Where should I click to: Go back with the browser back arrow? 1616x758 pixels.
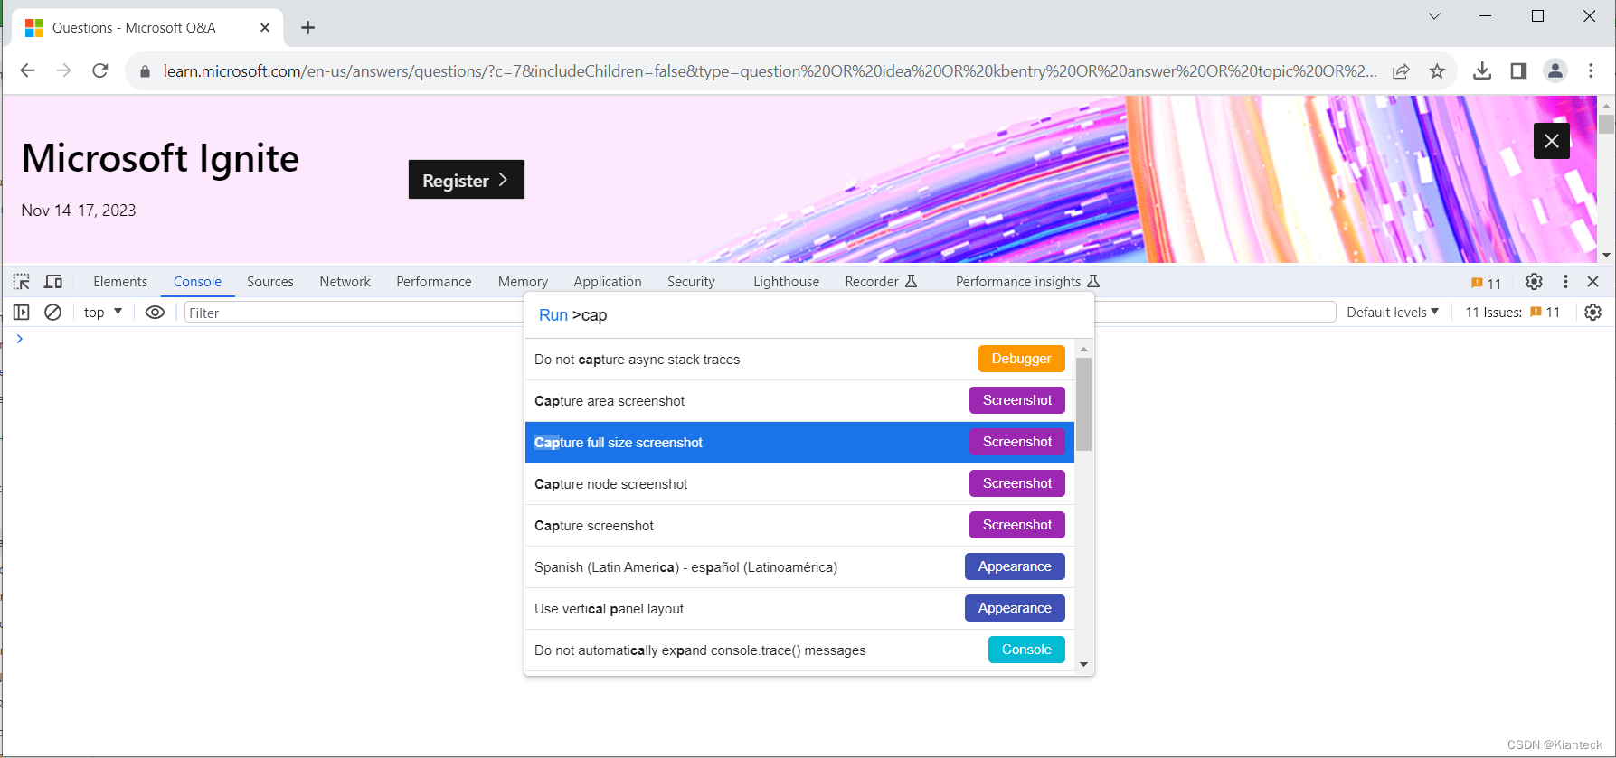(28, 70)
